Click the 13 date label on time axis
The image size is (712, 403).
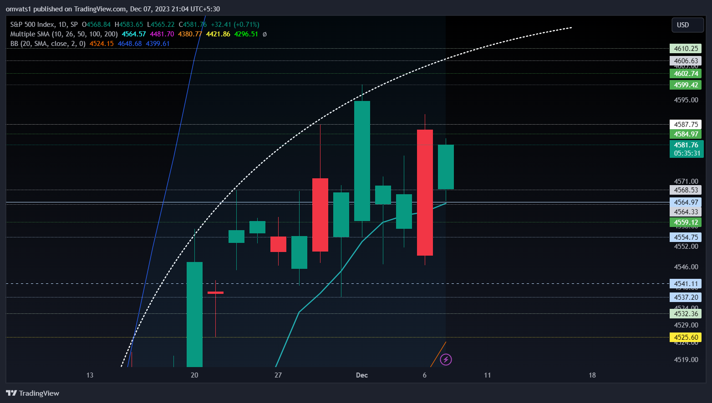(x=90, y=375)
